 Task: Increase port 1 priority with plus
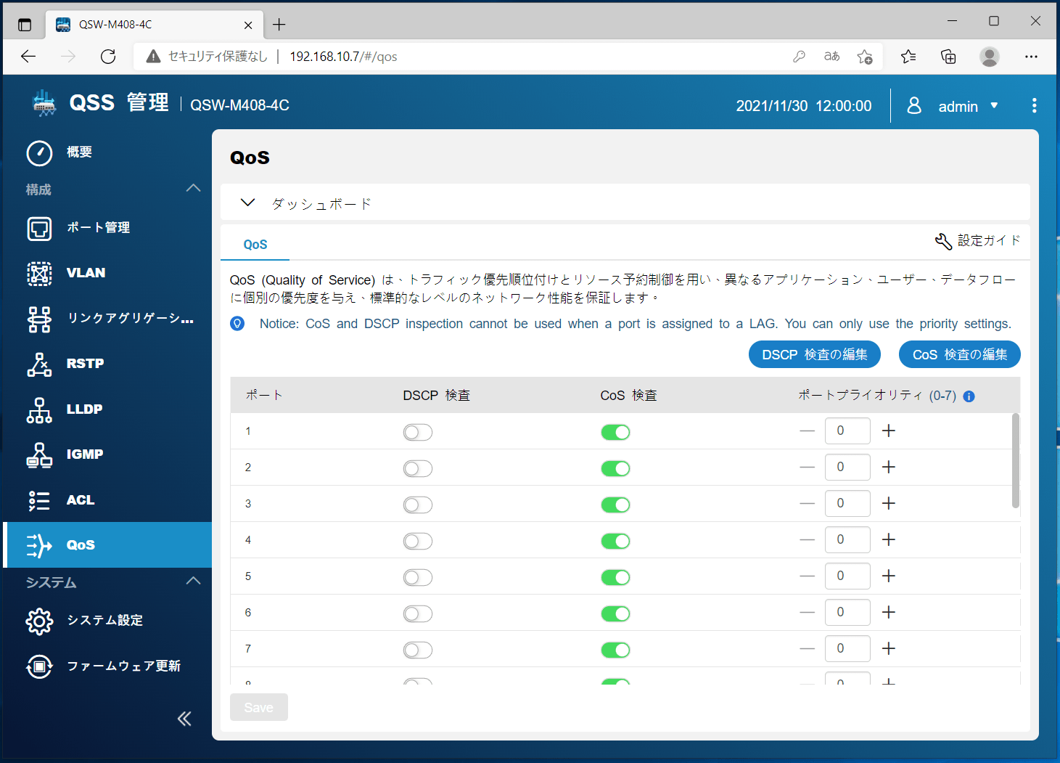[x=889, y=431]
